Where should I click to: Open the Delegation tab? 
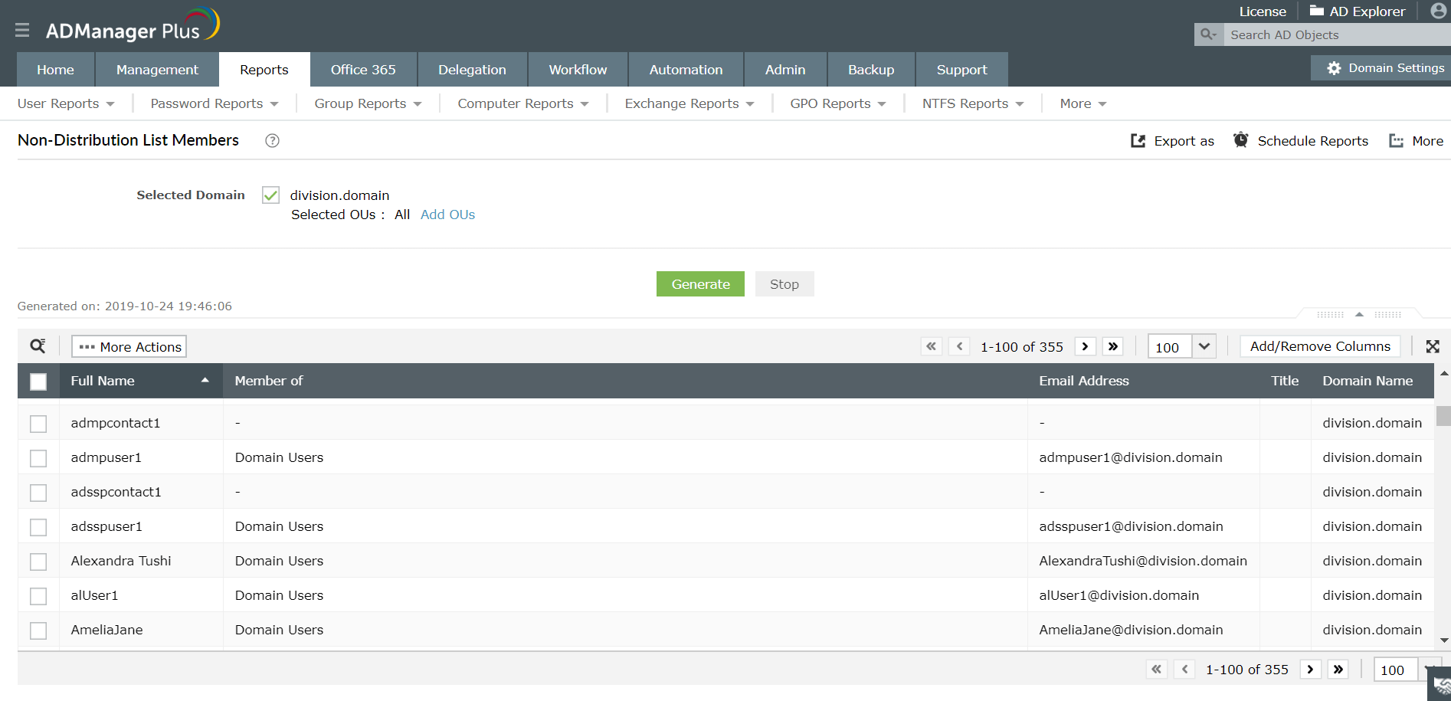point(472,70)
